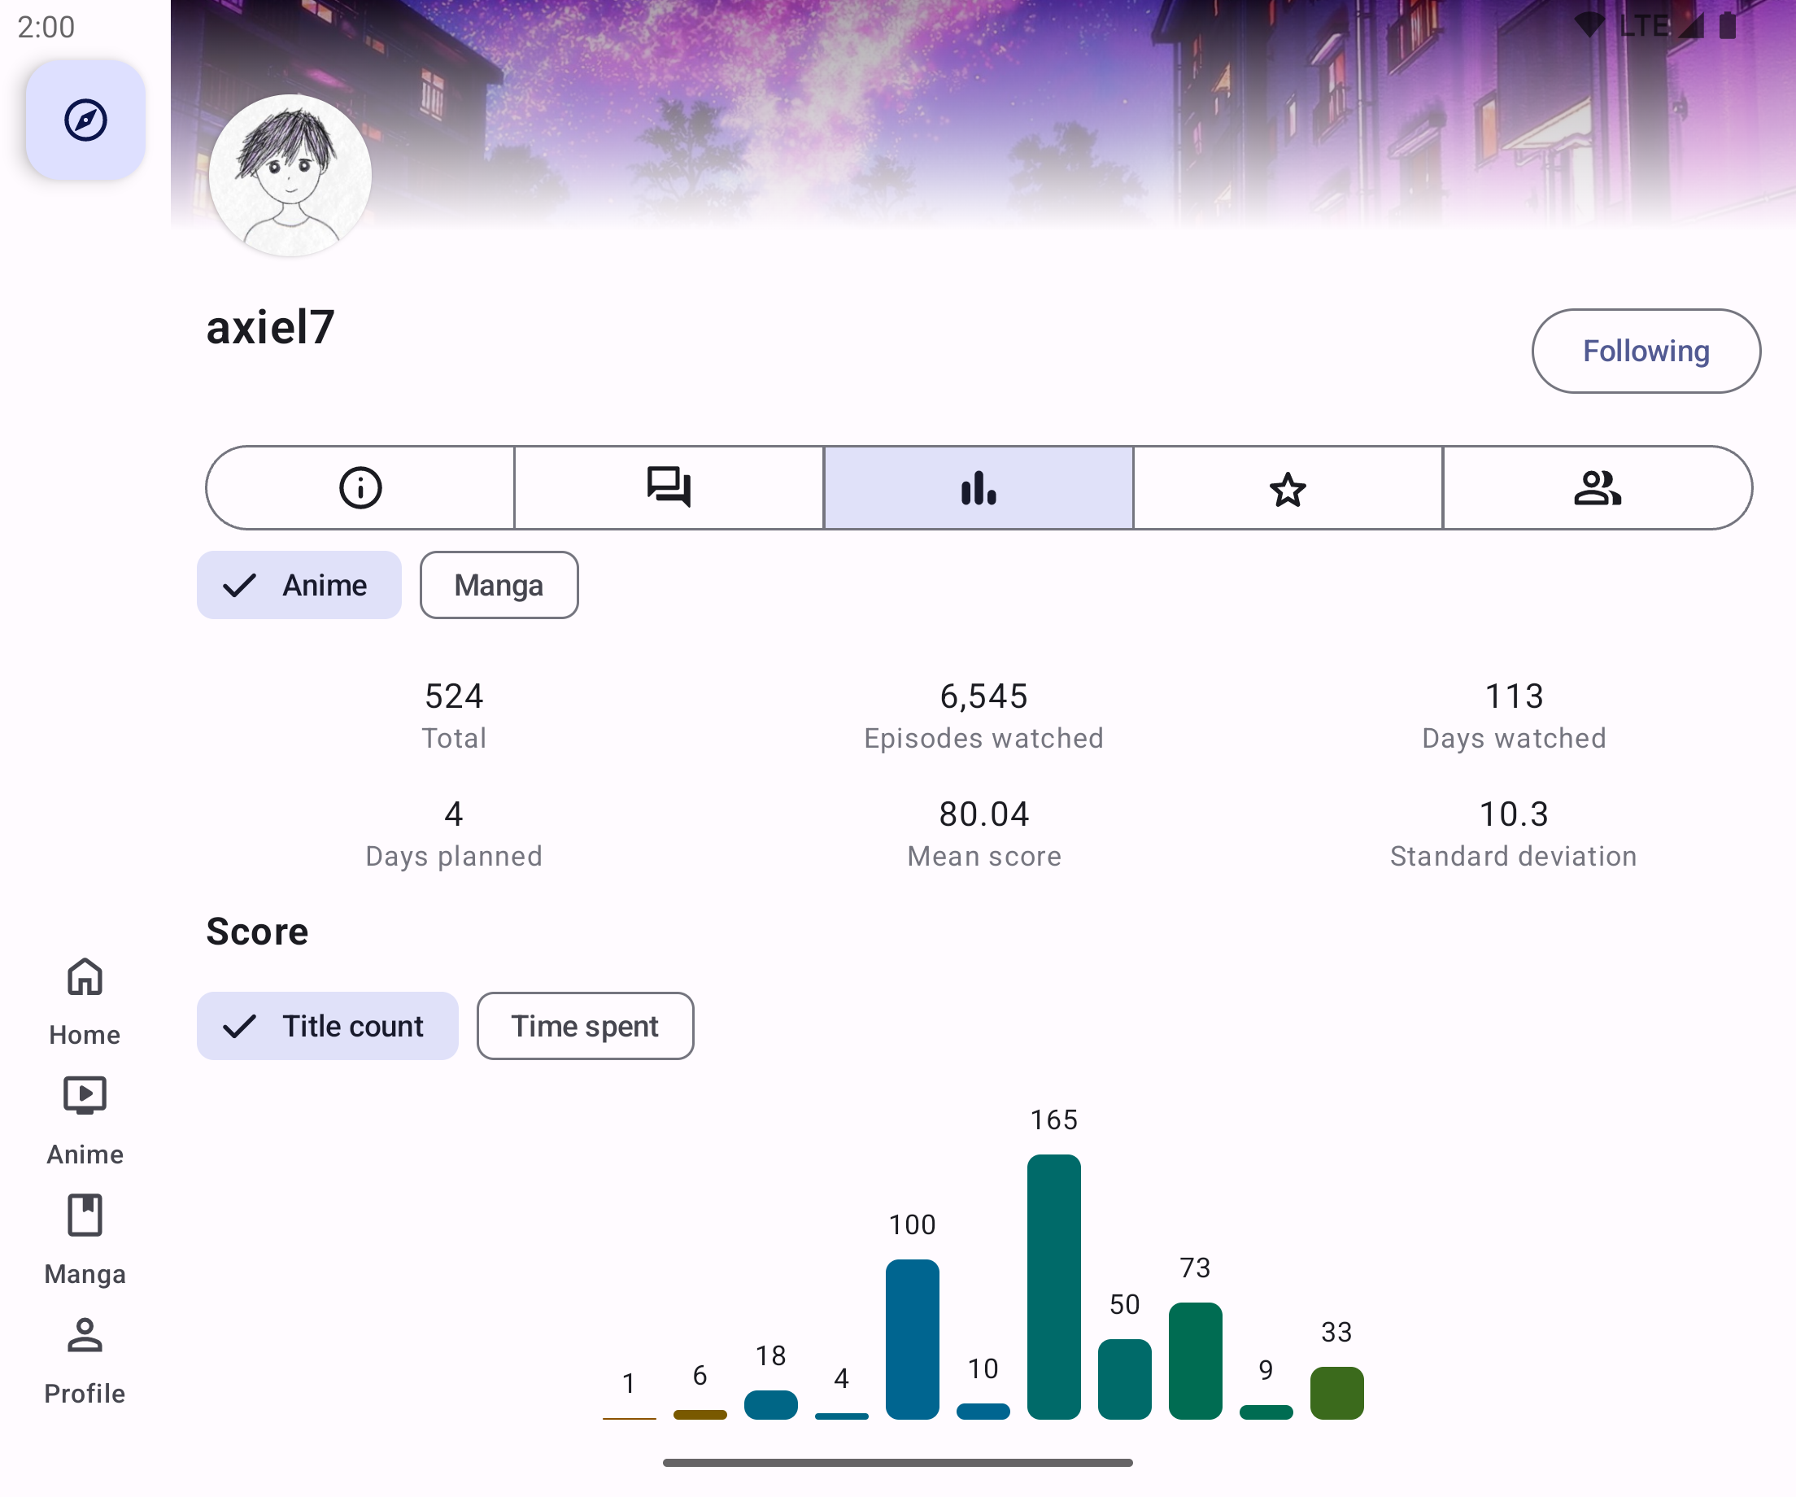Click the tallest score bar labeled 165

click(1053, 1285)
